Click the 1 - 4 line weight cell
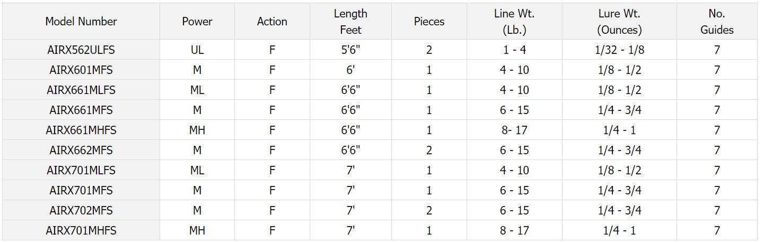The image size is (764, 243). (x=514, y=50)
